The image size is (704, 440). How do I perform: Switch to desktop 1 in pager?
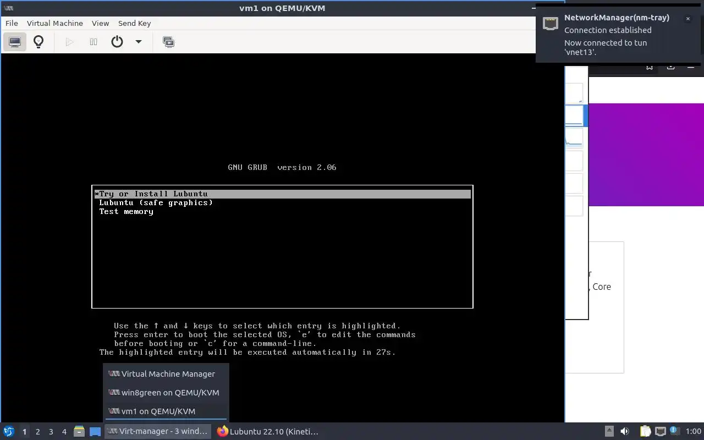click(x=24, y=432)
